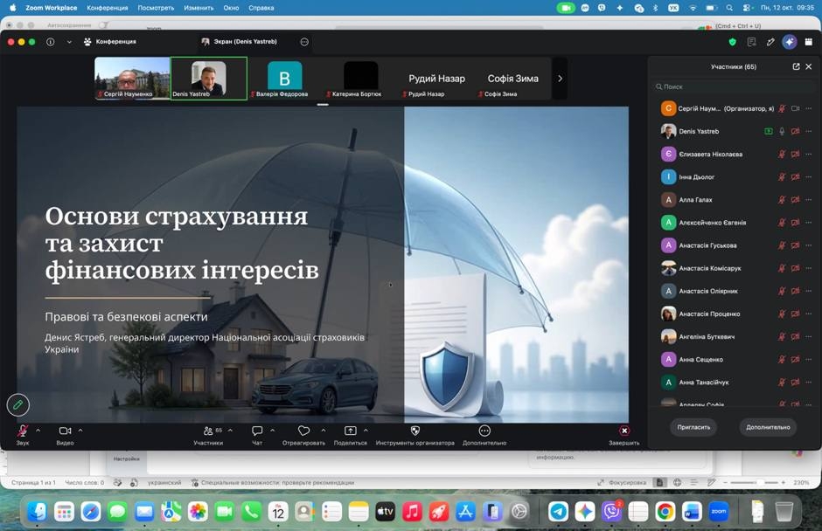End the meeting with Завершить button
This screenshot has height=531, width=822.
click(x=623, y=435)
